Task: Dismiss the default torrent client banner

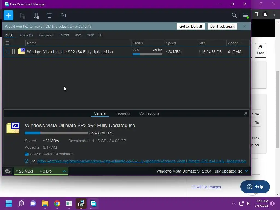Action: click(x=244, y=26)
